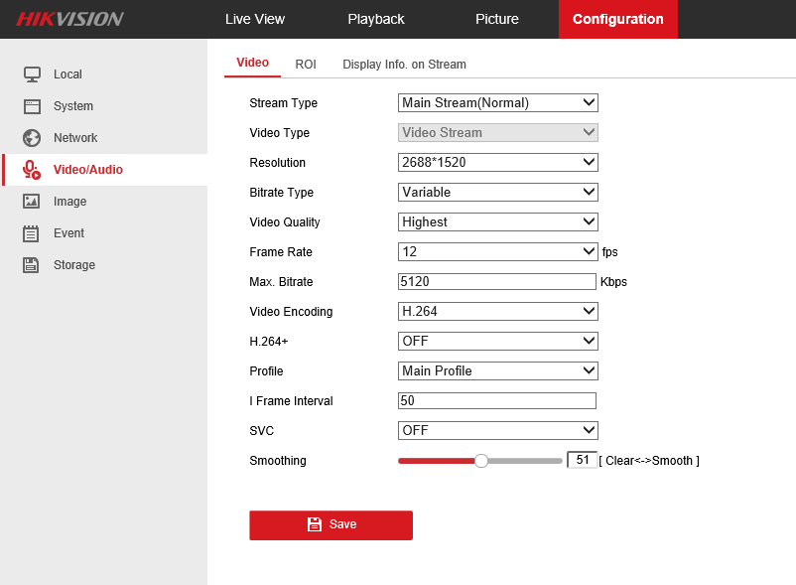Go to Live View

pos(255,19)
